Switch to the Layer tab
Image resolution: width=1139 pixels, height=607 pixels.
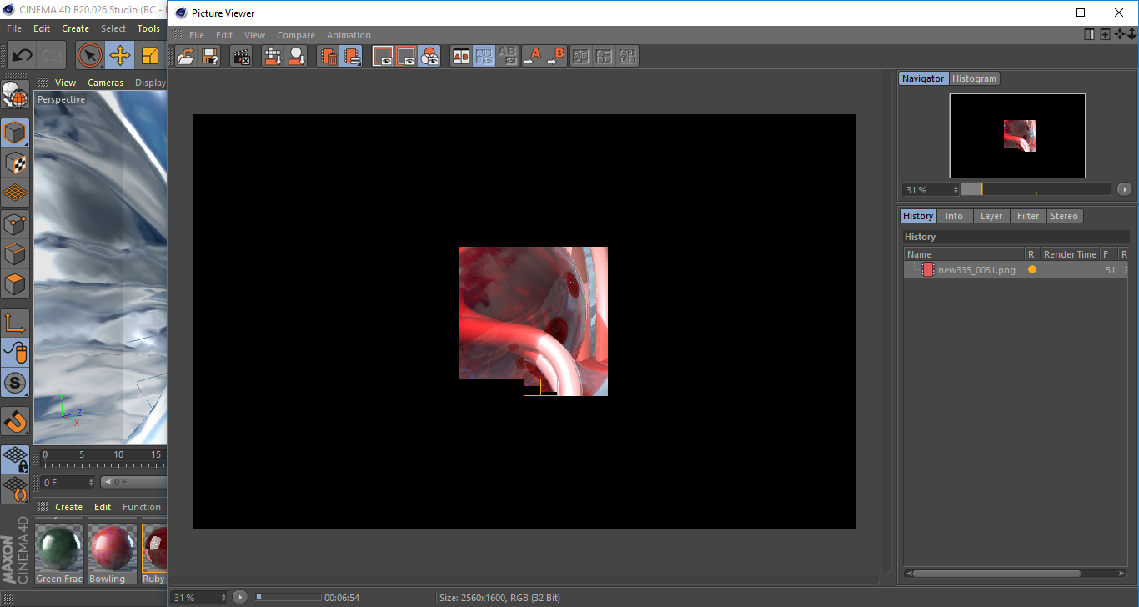coord(991,216)
